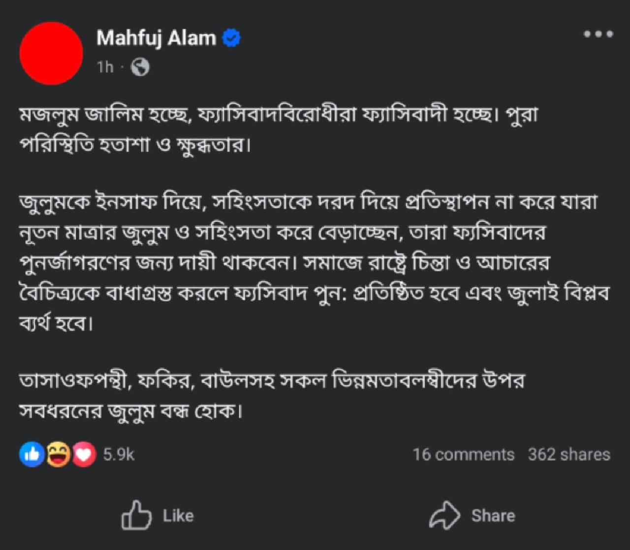Click the last paragraph beginning 'তাসাওফপন্থী'
The width and height of the screenshot is (630, 550).
[x=271, y=395]
